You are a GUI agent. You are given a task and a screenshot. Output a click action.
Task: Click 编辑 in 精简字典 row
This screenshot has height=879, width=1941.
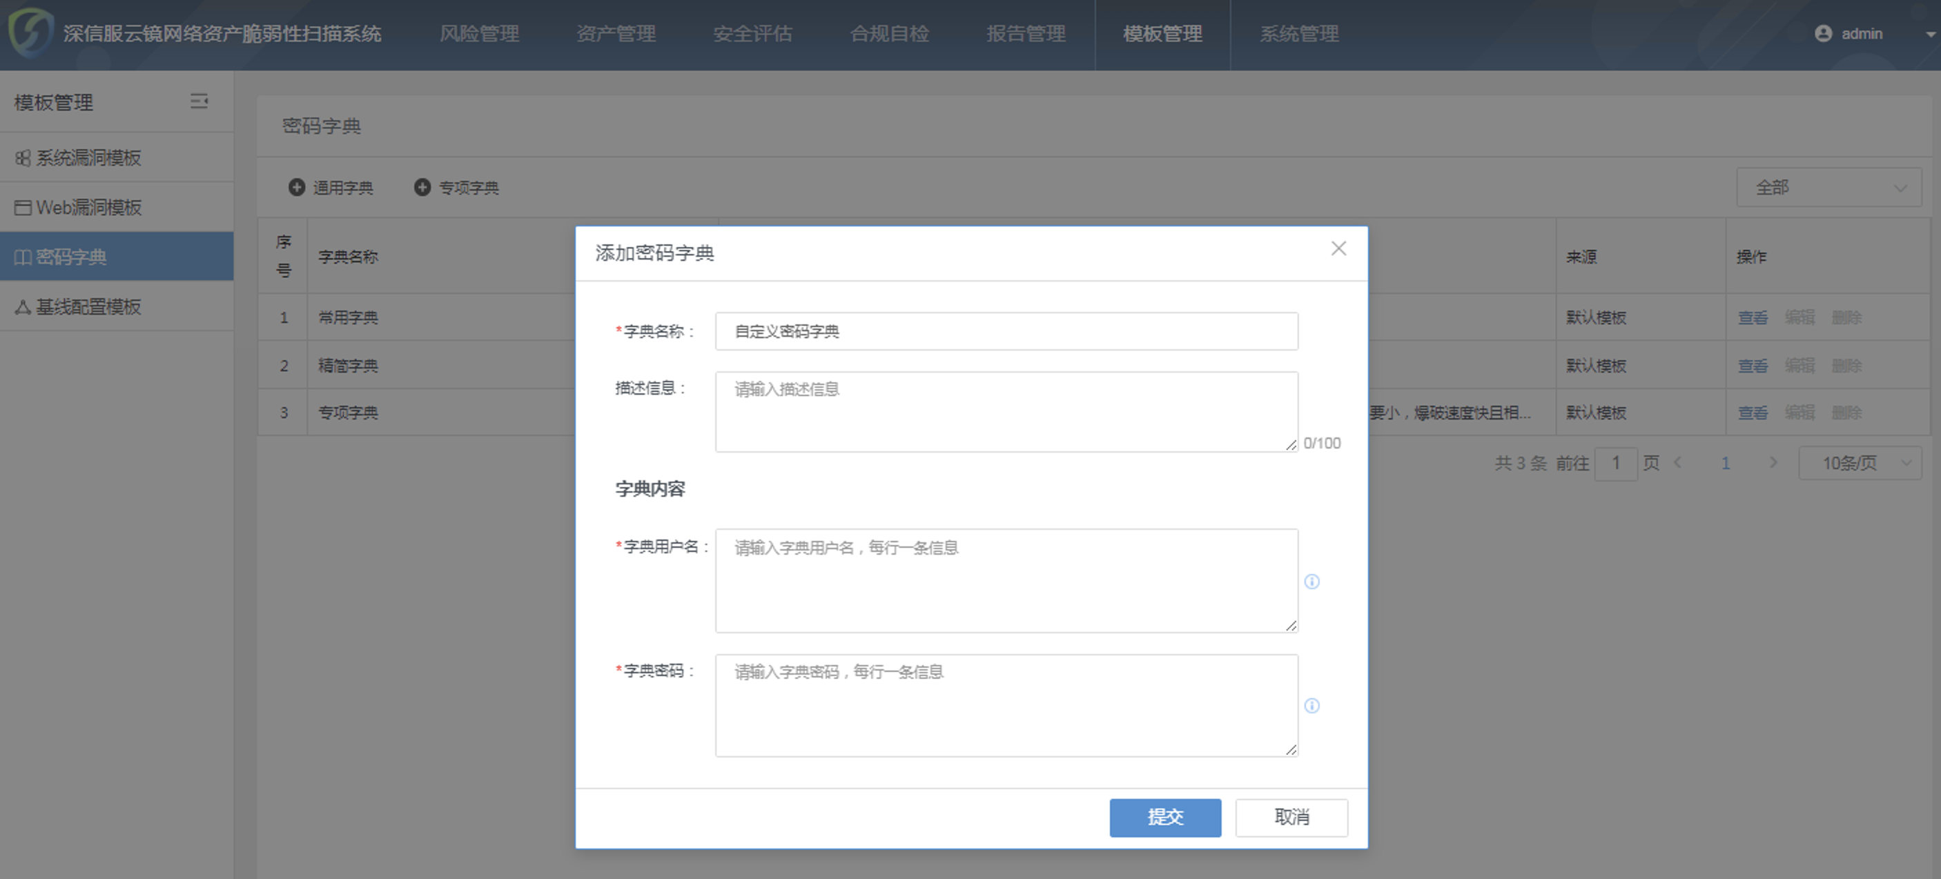pyautogui.click(x=1799, y=365)
